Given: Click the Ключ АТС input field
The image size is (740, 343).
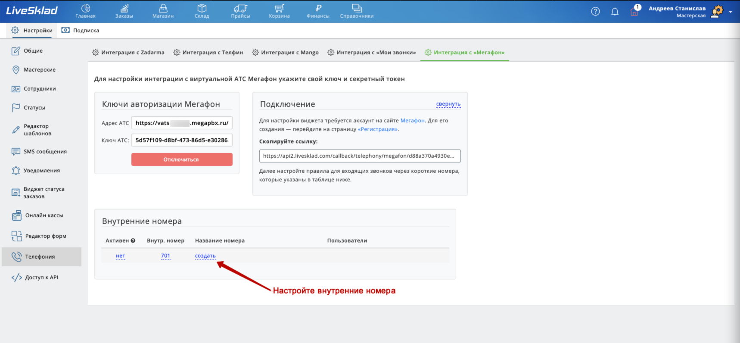Looking at the screenshot, I should 182,140.
